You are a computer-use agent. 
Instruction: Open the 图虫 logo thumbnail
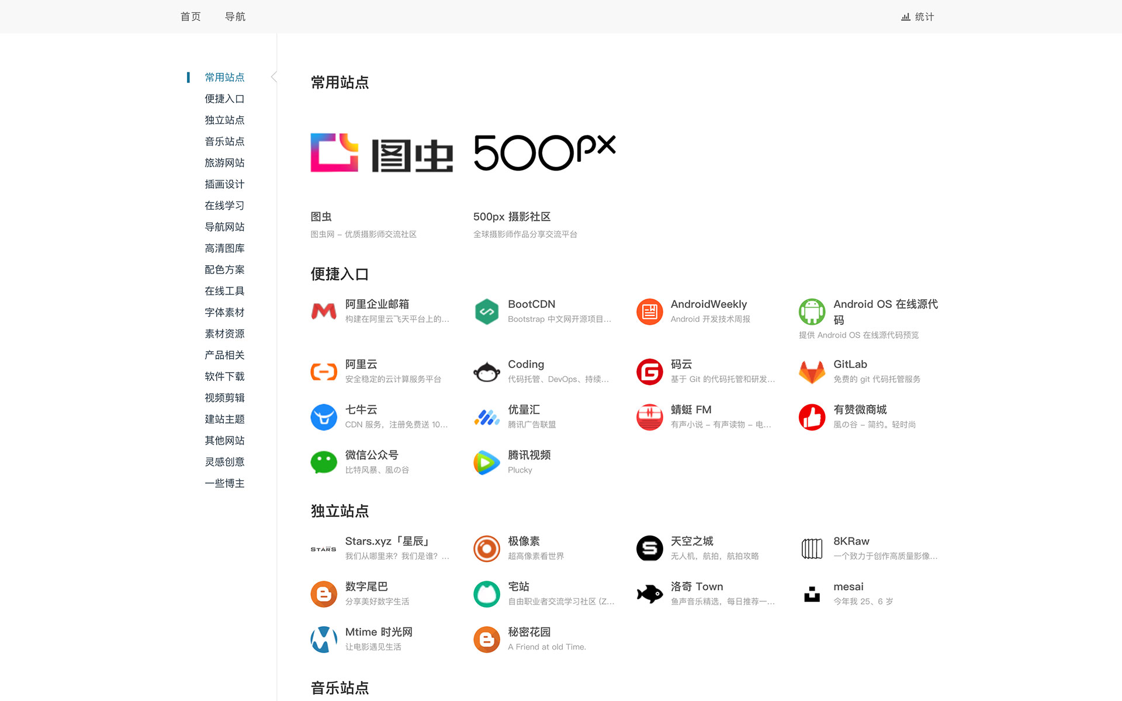click(382, 153)
